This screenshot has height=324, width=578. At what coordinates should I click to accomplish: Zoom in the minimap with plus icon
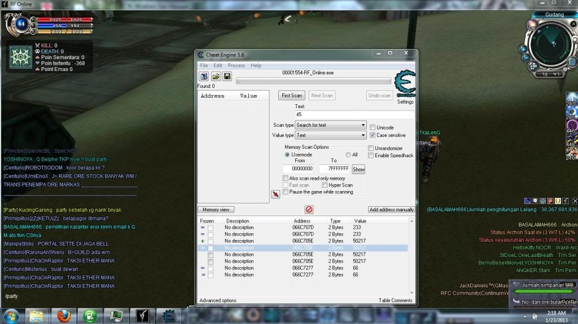point(523,48)
